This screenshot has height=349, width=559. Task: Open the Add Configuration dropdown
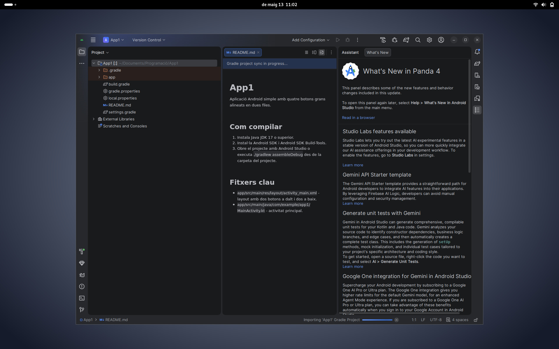(x=311, y=40)
